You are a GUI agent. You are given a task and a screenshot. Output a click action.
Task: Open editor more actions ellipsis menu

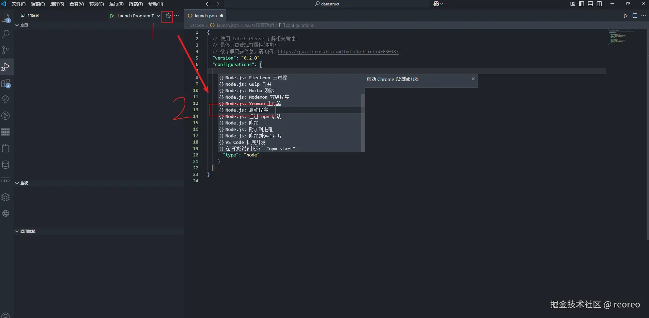(644, 16)
